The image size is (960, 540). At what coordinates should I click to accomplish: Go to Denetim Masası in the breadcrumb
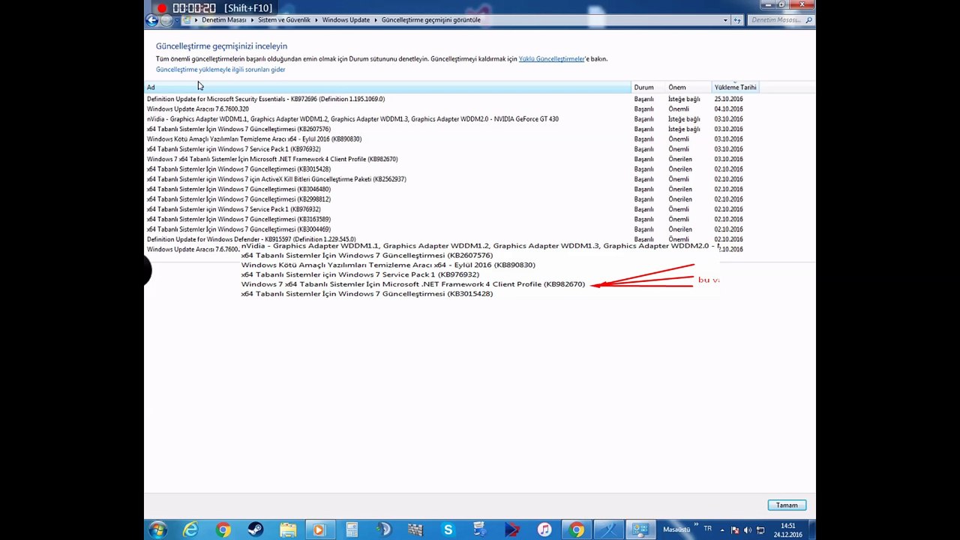[223, 20]
